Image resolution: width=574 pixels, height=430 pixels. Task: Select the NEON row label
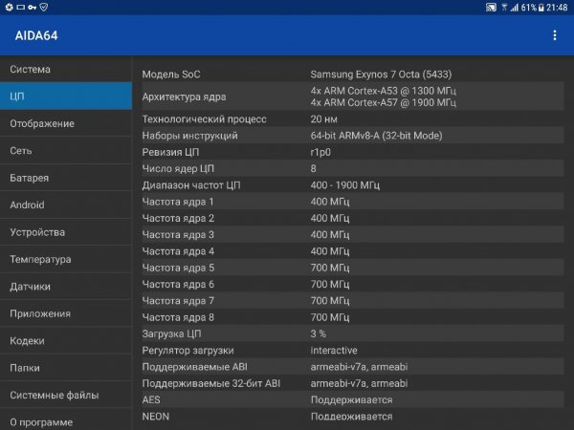tap(156, 417)
